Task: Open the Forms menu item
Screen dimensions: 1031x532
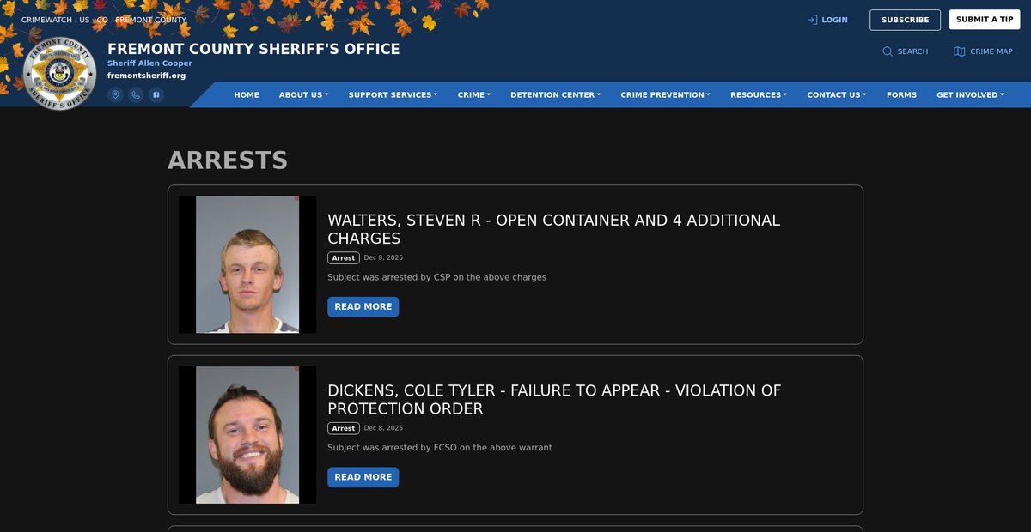Action: click(901, 94)
